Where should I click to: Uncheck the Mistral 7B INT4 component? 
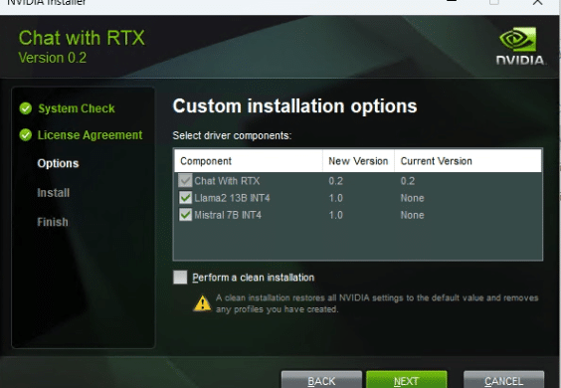click(185, 215)
